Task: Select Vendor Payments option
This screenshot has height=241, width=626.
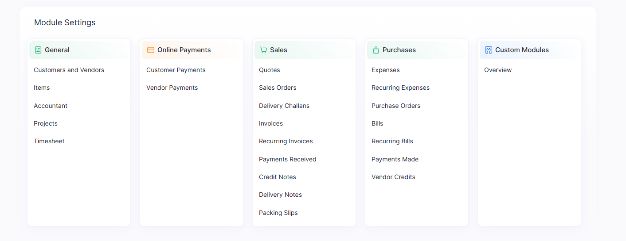Action: (172, 88)
